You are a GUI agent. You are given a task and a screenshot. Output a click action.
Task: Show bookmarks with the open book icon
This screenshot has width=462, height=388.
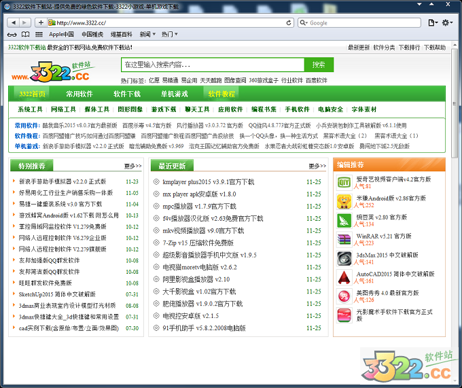click(26, 35)
